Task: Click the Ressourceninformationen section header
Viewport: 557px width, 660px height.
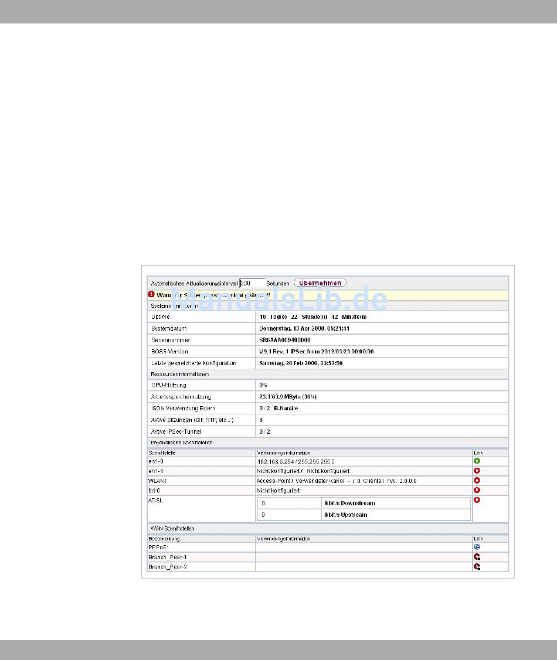Action: click(180, 374)
